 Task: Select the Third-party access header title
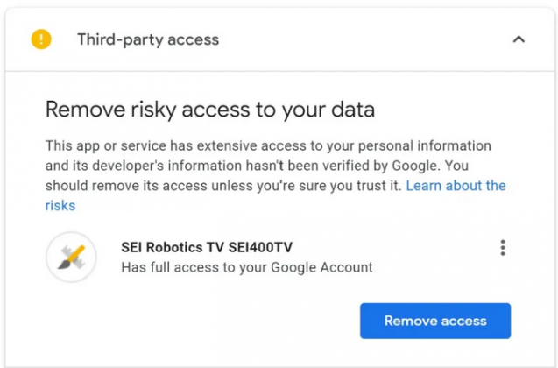click(148, 39)
